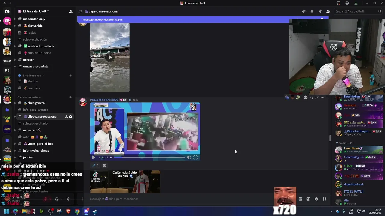Screen dimensions: 385x216
Task: Open add reaction in message hover toolbar
Action: click(305, 97)
